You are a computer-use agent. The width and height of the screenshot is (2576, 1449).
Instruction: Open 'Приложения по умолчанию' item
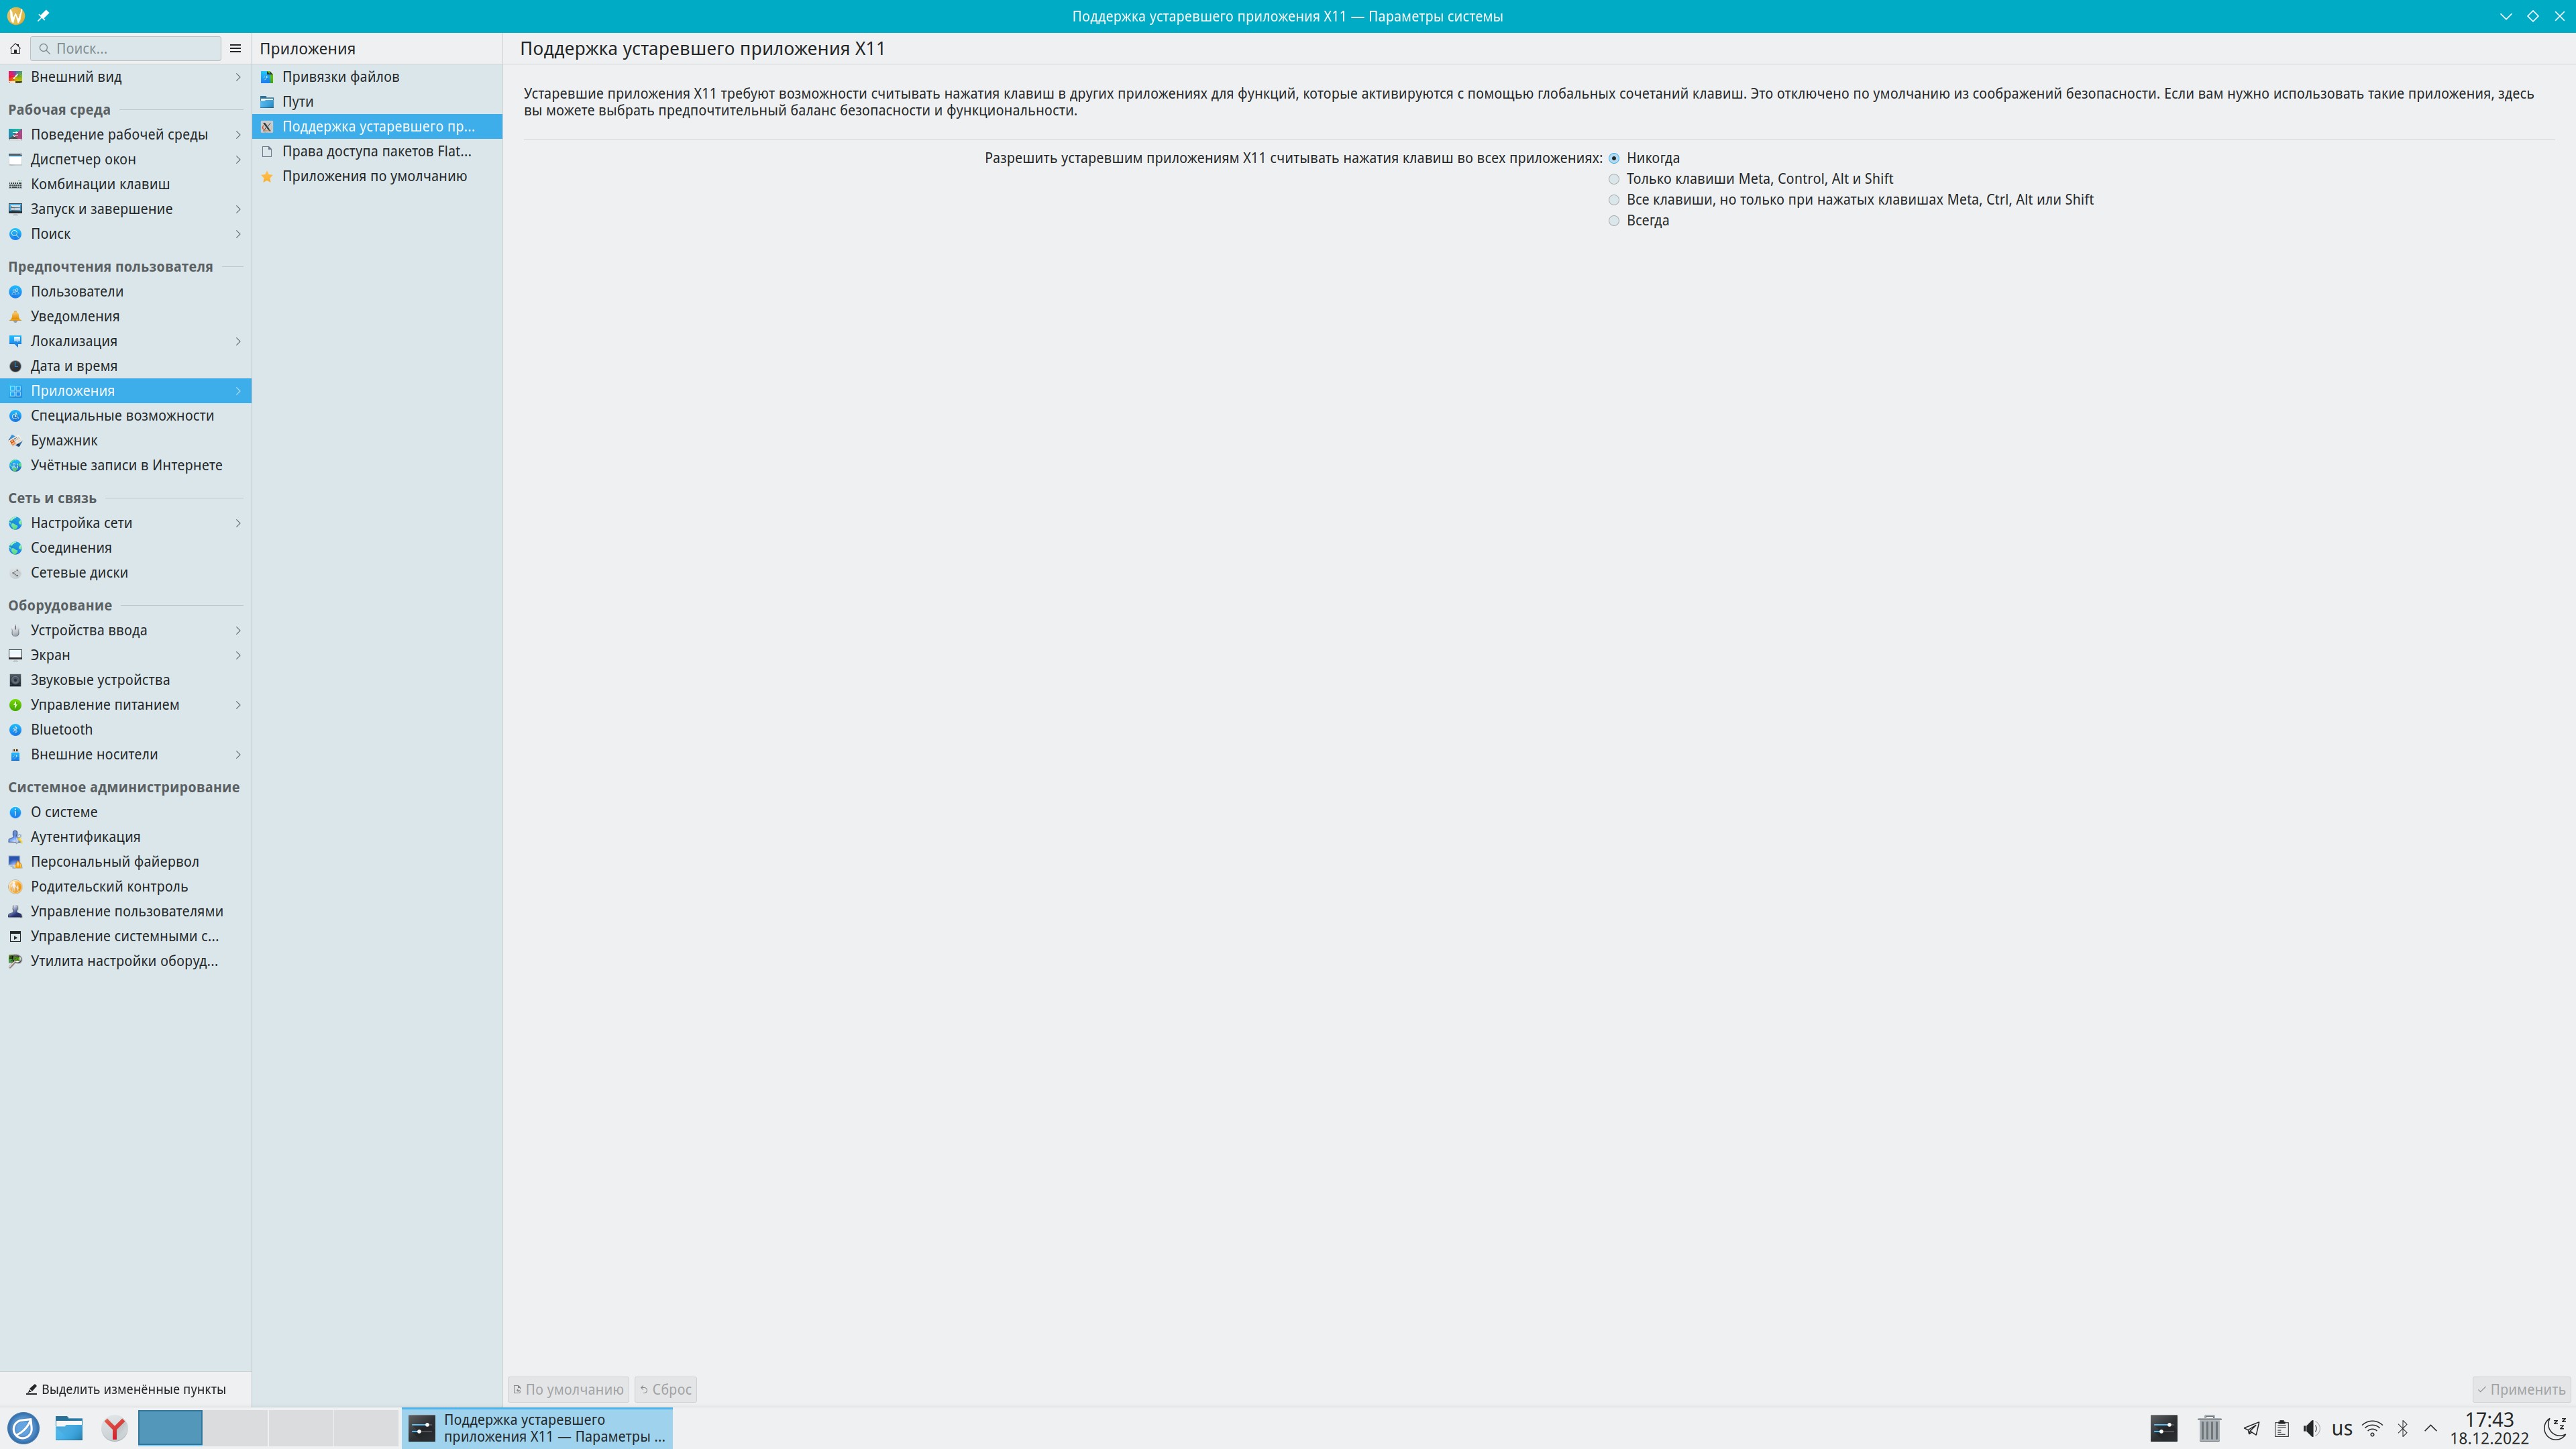click(x=374, y=176)
